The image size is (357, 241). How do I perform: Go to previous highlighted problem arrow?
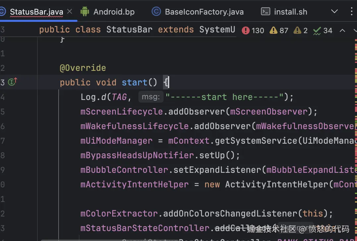[x=342, y=30]
